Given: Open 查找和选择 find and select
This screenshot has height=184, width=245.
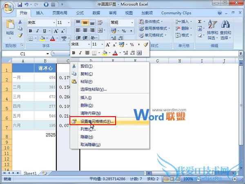Looking at the screenshot, I should click(225, 30).
